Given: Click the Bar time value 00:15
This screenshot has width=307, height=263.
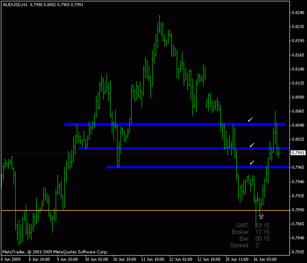Looking at the screenshot, I should [x=263, y=239].
